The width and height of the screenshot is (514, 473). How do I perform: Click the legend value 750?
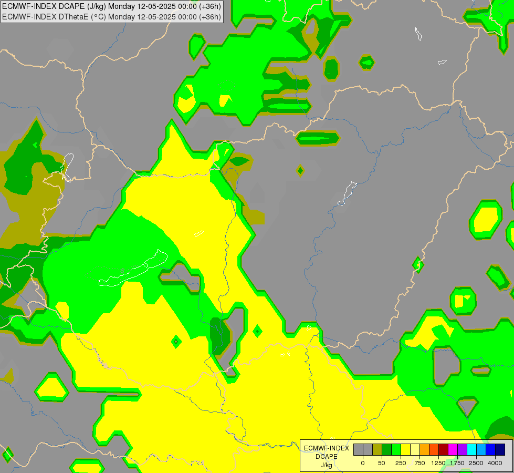click(419, 463)
